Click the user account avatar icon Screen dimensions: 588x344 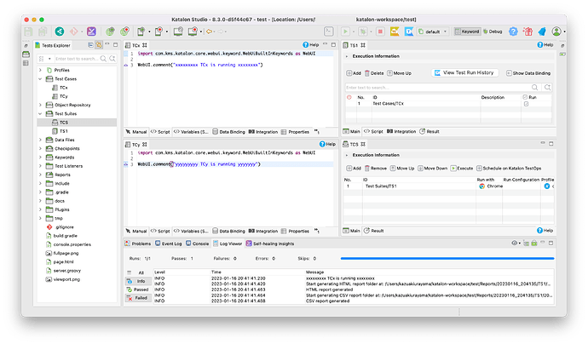(x=556, y=32)
